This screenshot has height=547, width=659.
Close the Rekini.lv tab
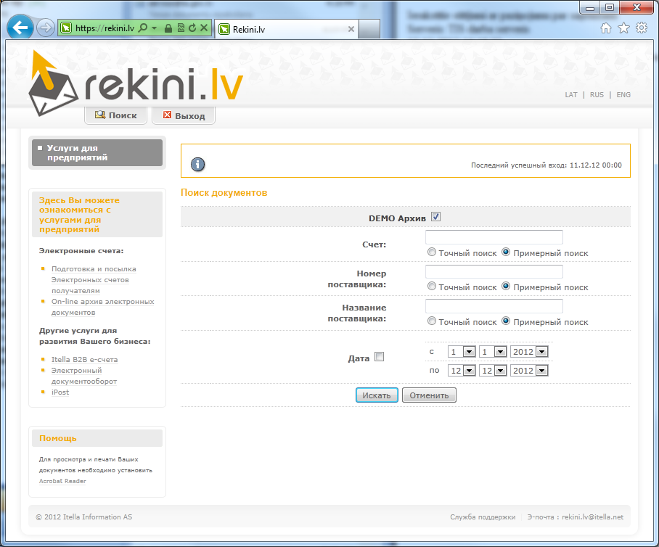pyautogui.click(x=351, y=29)
